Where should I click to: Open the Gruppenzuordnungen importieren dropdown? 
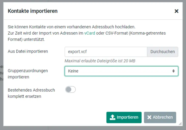pos(121,71)
